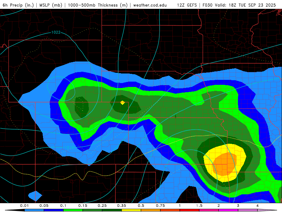Click the 'F030' forecast hour label

click(x=207, y=5)
